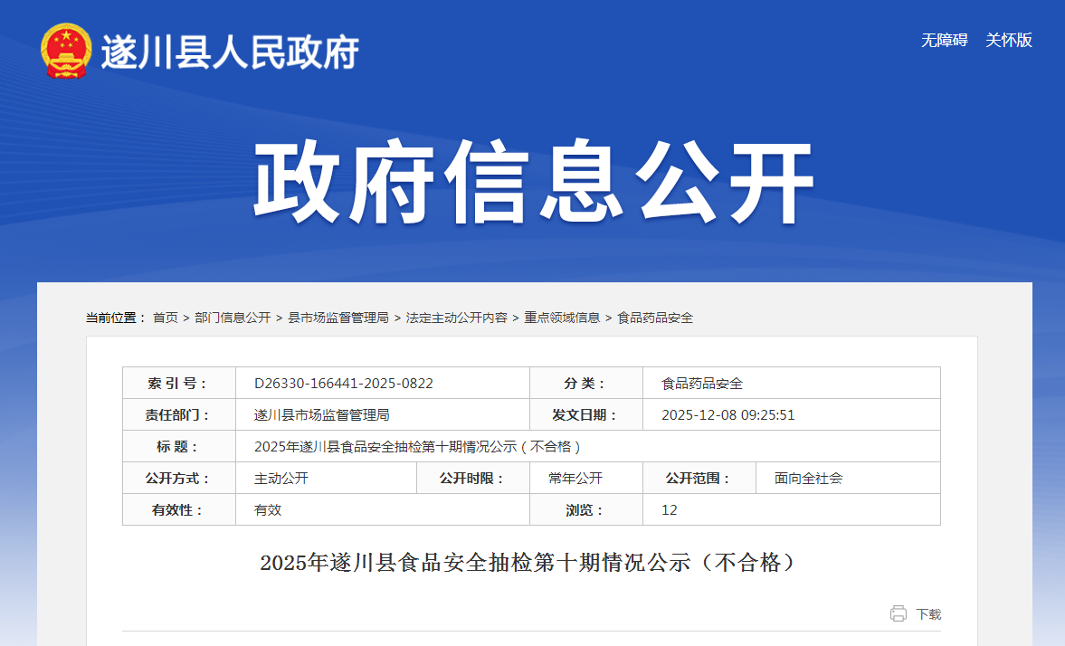Click the large 政府信息公开 banner heading
The image size is (1065, 646).
[x=533, y=184]
